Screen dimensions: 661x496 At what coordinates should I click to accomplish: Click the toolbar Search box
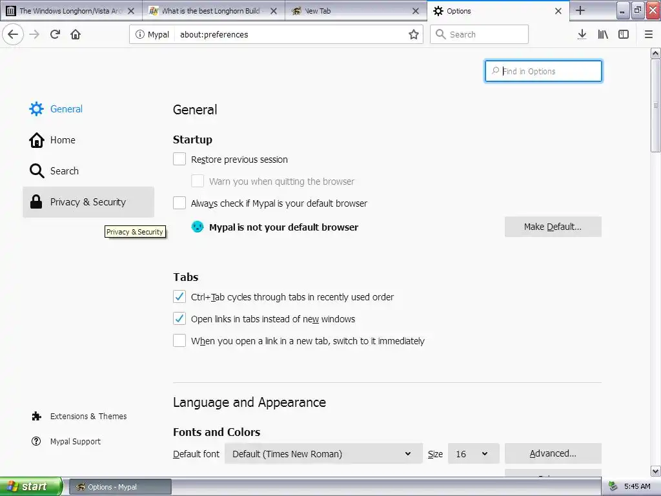(480, 35)
